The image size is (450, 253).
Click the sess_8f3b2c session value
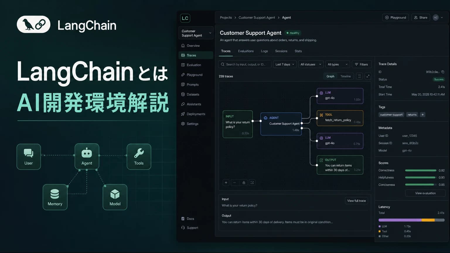(x=410, y=143)
